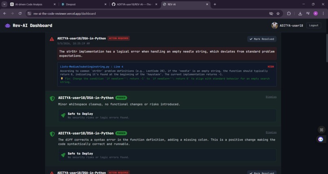
Task: Click Mark Resolved on the bottom cut-off alert
Action: (262, 172)
